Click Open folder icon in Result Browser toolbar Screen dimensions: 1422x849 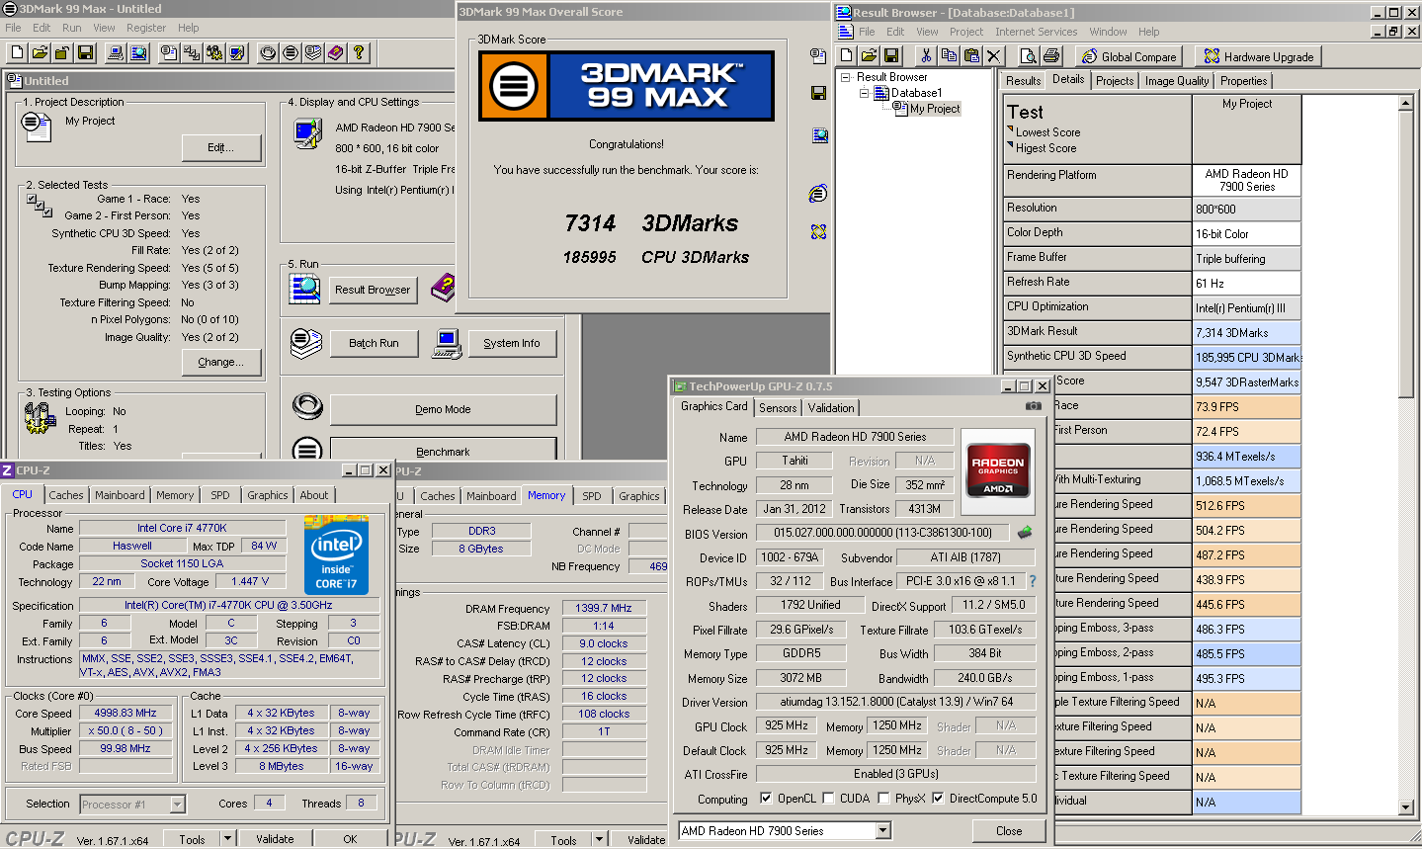(x=869, y=56)
